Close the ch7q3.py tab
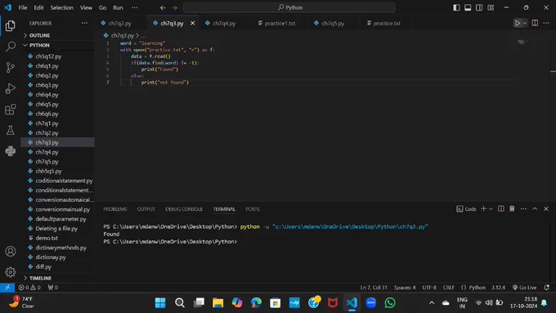Viewport: 556px width, 313px height. tap(192, 23)
